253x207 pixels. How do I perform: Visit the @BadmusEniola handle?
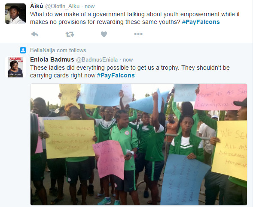[x=97, y=59]
